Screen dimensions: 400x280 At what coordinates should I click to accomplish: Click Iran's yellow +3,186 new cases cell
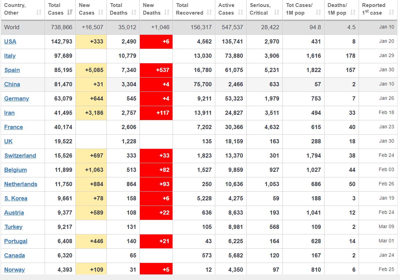(91, 113)
